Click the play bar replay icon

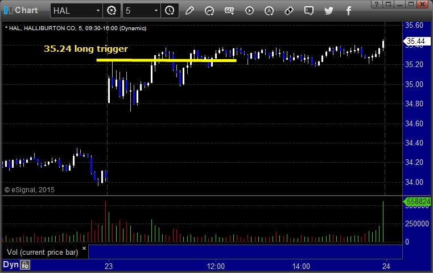249,11
